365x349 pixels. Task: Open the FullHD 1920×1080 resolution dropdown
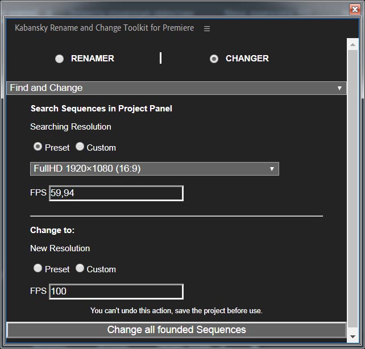(155, 169)
